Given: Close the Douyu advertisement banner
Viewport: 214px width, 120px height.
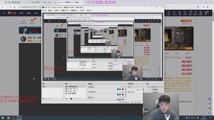Looking at the screenshot, I should tap(192, 28).
